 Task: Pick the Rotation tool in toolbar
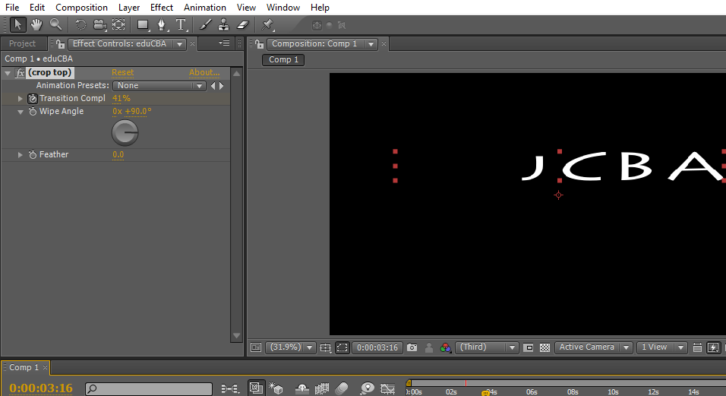click(x=80, y=24)
